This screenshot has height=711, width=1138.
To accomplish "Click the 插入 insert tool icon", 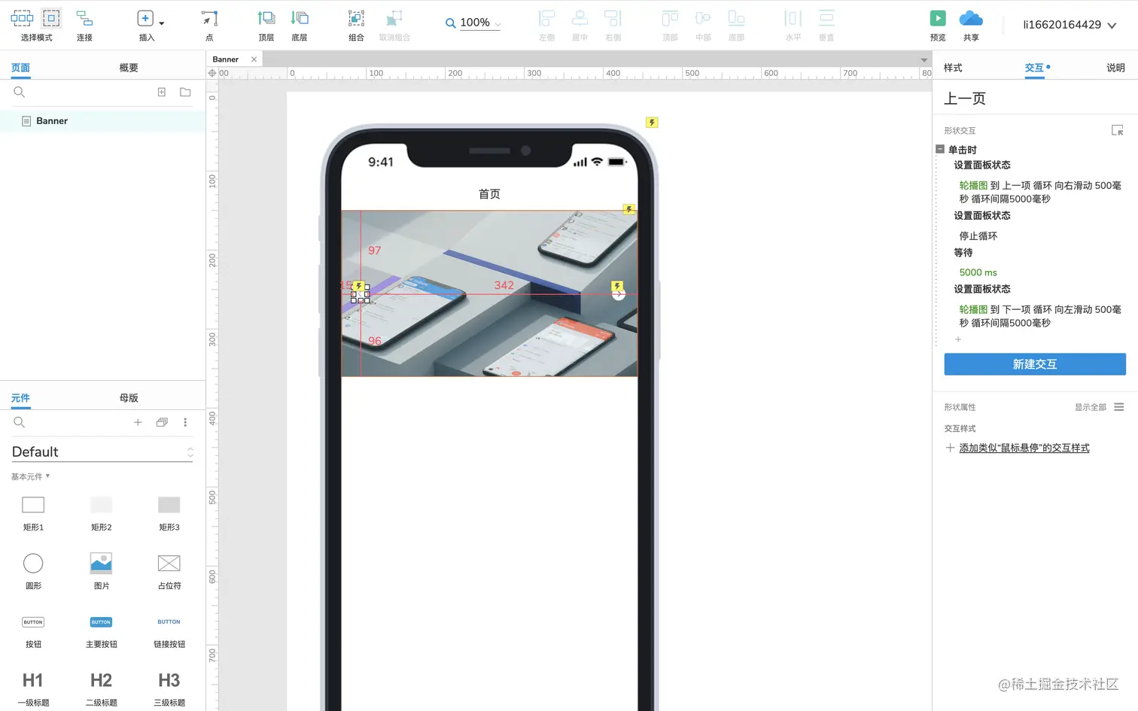I will click(x=145, y=19).
